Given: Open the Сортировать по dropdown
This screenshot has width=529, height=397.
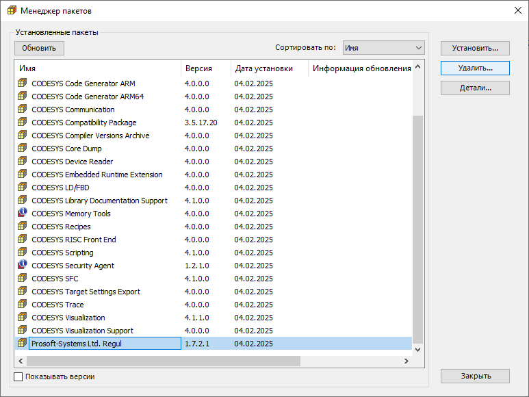Looking at the screenshot, I should coord(383,48).
